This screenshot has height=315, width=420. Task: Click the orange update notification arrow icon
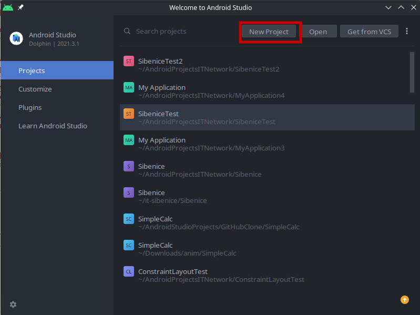click(x=404, y=300)
